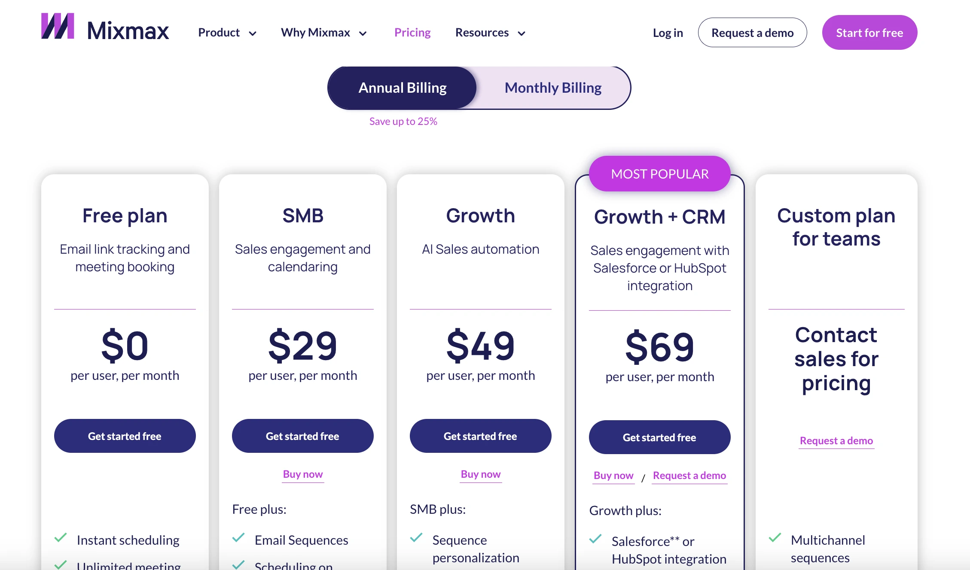The width and height of the screenshot is (970, 570).
Task: Click the checkmark beside Sequence personalization
Action: coord(416,537)
